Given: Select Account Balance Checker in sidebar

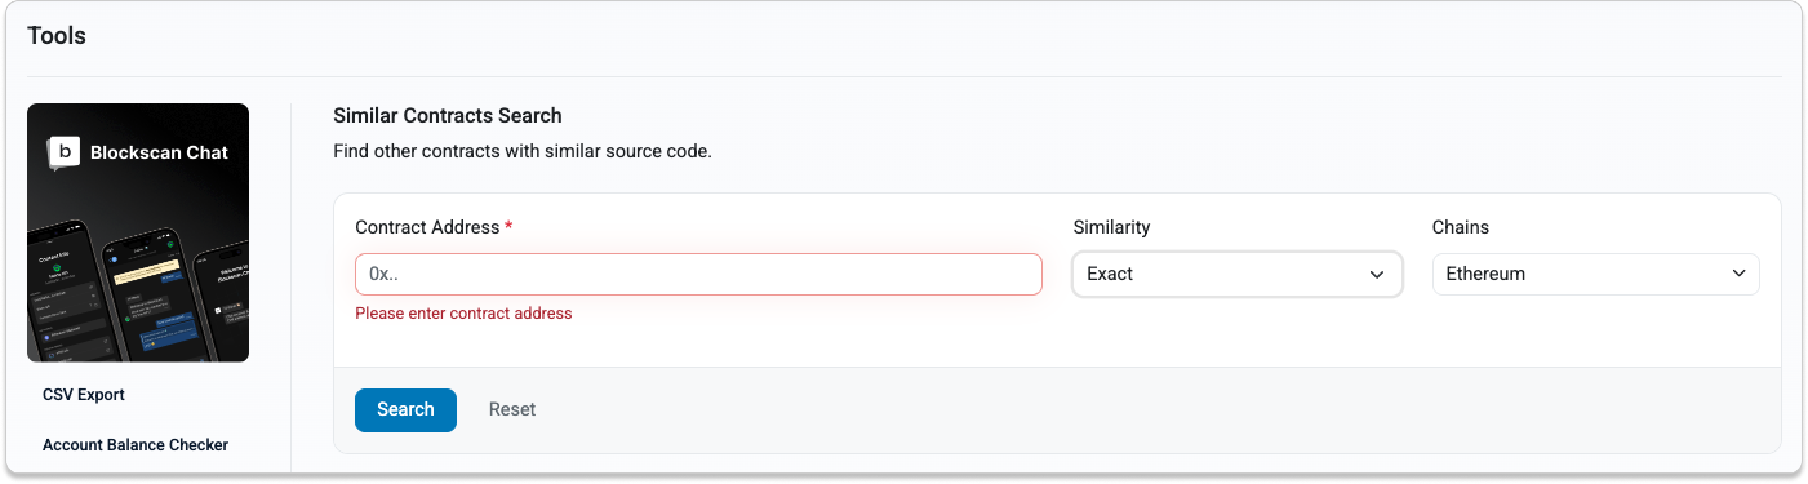Looking at the screenshot, I should 136,445.
